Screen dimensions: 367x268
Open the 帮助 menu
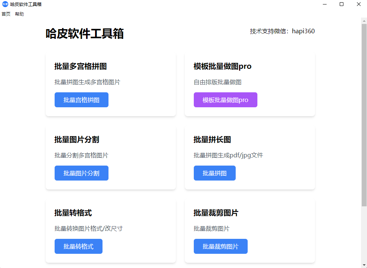(x=19, y=14)
